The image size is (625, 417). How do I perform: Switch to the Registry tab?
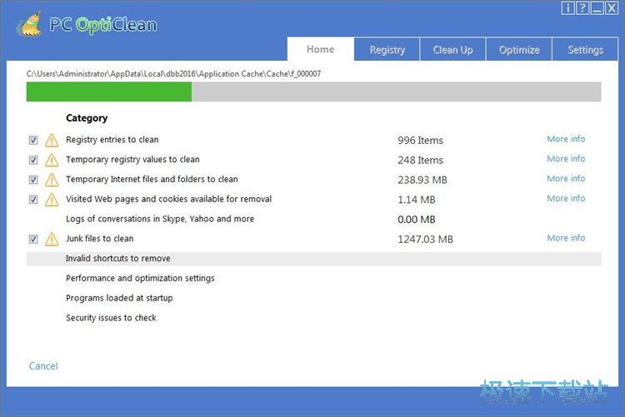coord(387,49)
